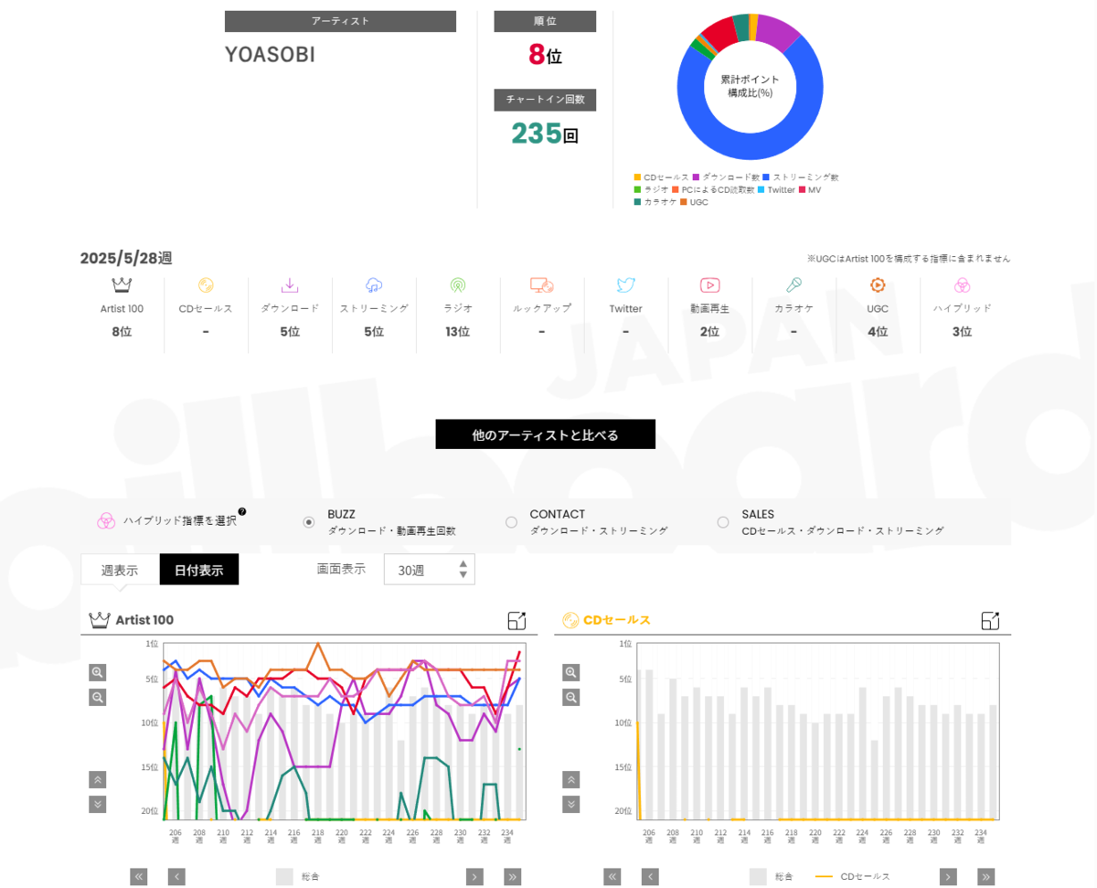Click カラオケ legend swatch under donut

click(637, 202)
